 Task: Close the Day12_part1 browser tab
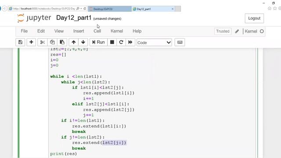(173, 9)
